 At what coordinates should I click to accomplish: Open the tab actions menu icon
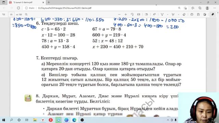click(x=4, y=2)
